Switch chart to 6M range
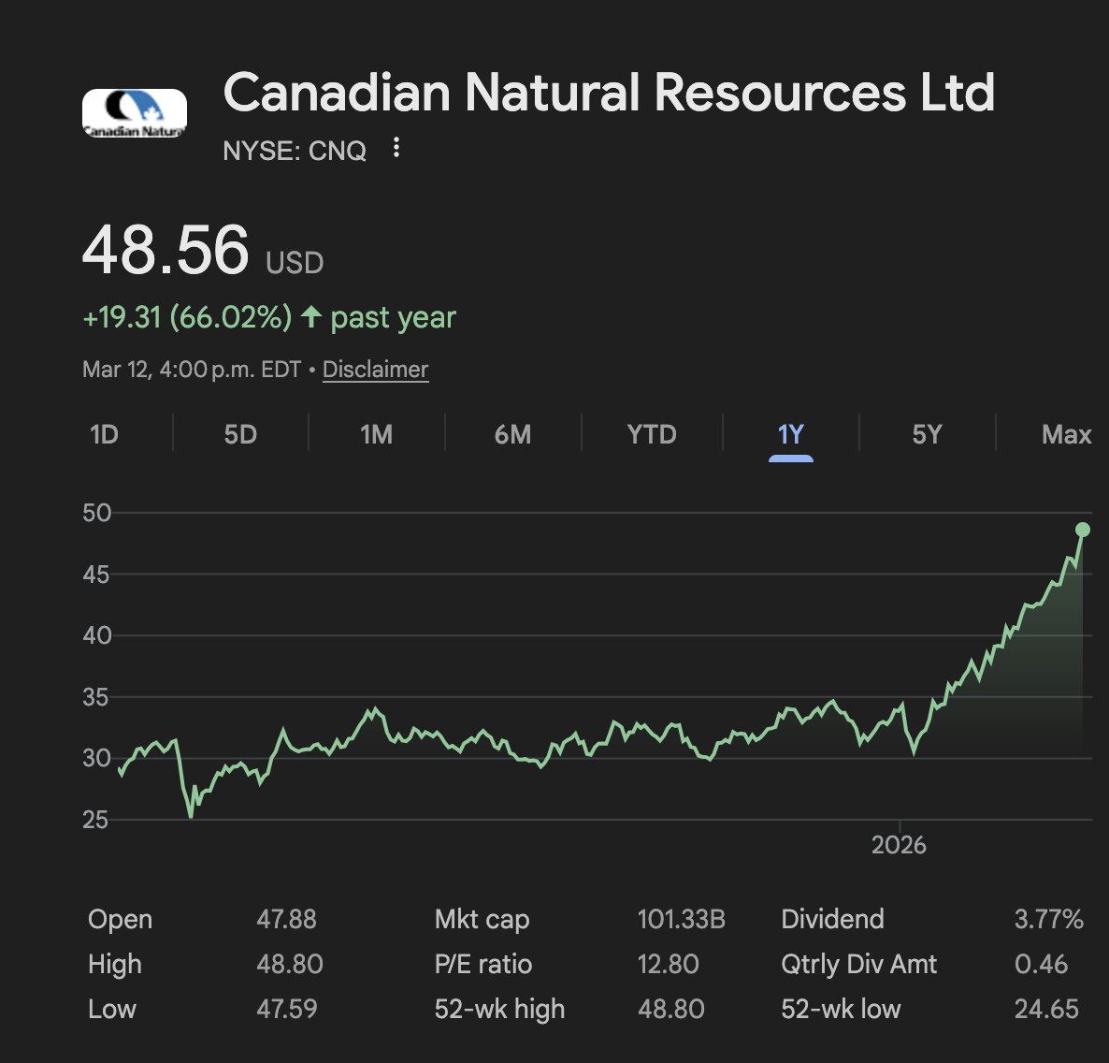This screenshot has width=1109, height=1063. pyautogui.click(x=512, y=434)
